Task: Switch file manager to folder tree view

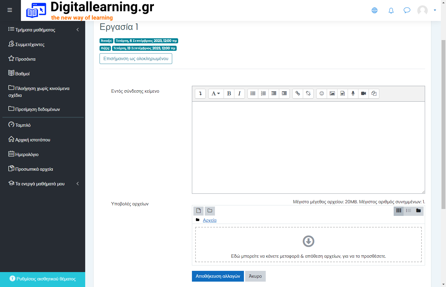Action: pos(418,211)
